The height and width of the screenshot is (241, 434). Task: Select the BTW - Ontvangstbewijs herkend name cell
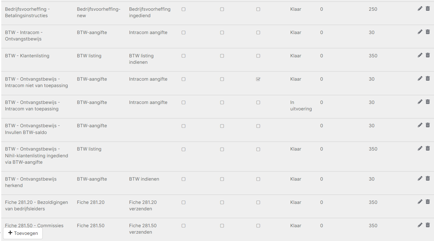(x=31, y=182)
